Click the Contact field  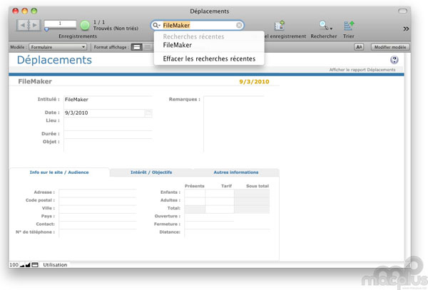tap(98, 224)
